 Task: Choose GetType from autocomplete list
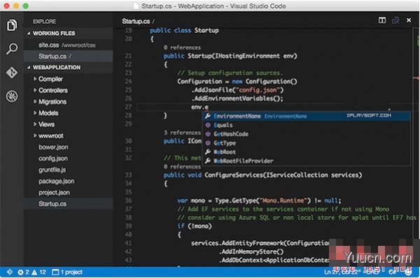(x=306, y=143)
